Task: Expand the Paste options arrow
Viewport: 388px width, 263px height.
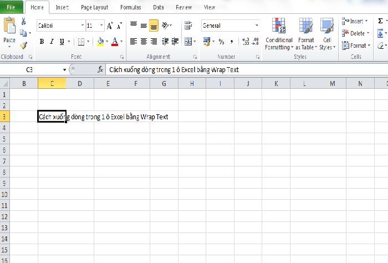Action: (x=9, y=47)
